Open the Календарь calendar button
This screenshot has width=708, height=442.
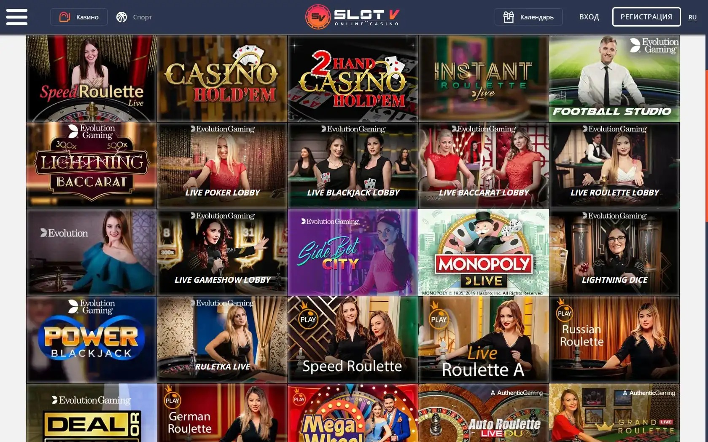(528, 17)
